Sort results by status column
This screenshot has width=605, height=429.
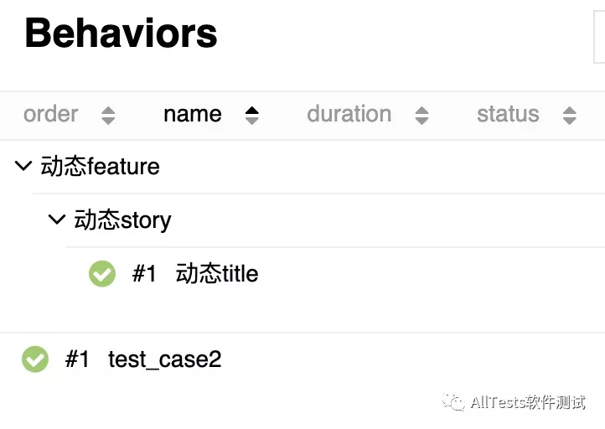coord(508,115)
